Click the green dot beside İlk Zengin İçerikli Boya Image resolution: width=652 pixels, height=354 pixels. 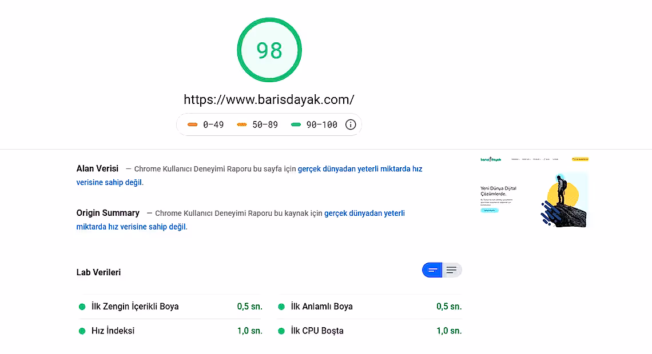pos(82,306)
